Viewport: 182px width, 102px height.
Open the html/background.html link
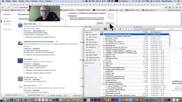(x=42, y=35)
